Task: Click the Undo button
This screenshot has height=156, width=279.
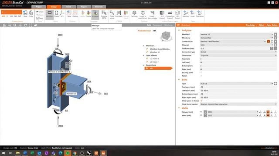Action: 40,12
